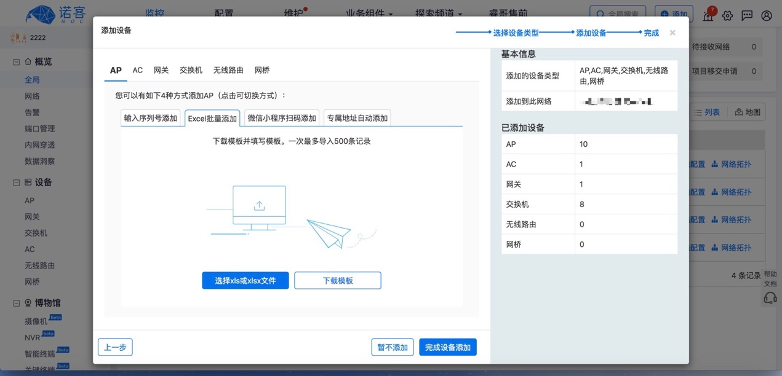
Task: Go back with 上一步 button
Action: (115, 347)
